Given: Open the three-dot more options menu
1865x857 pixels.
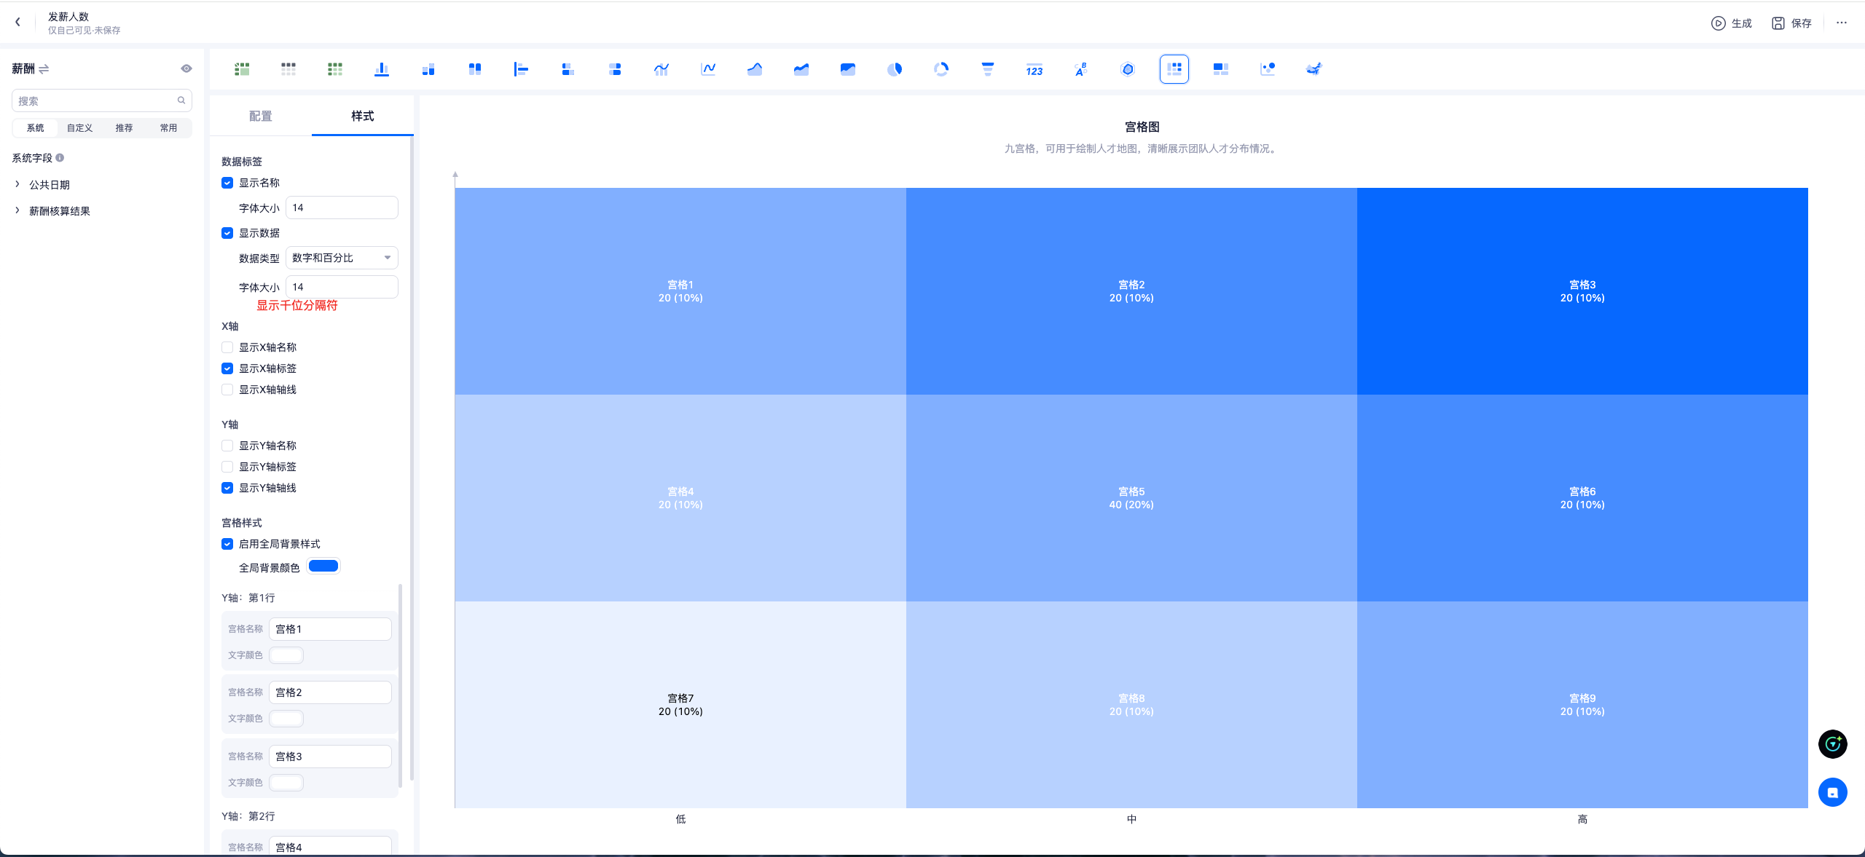Looking at the screenshot, I should pyautogui.click(x=1842, y=23).
